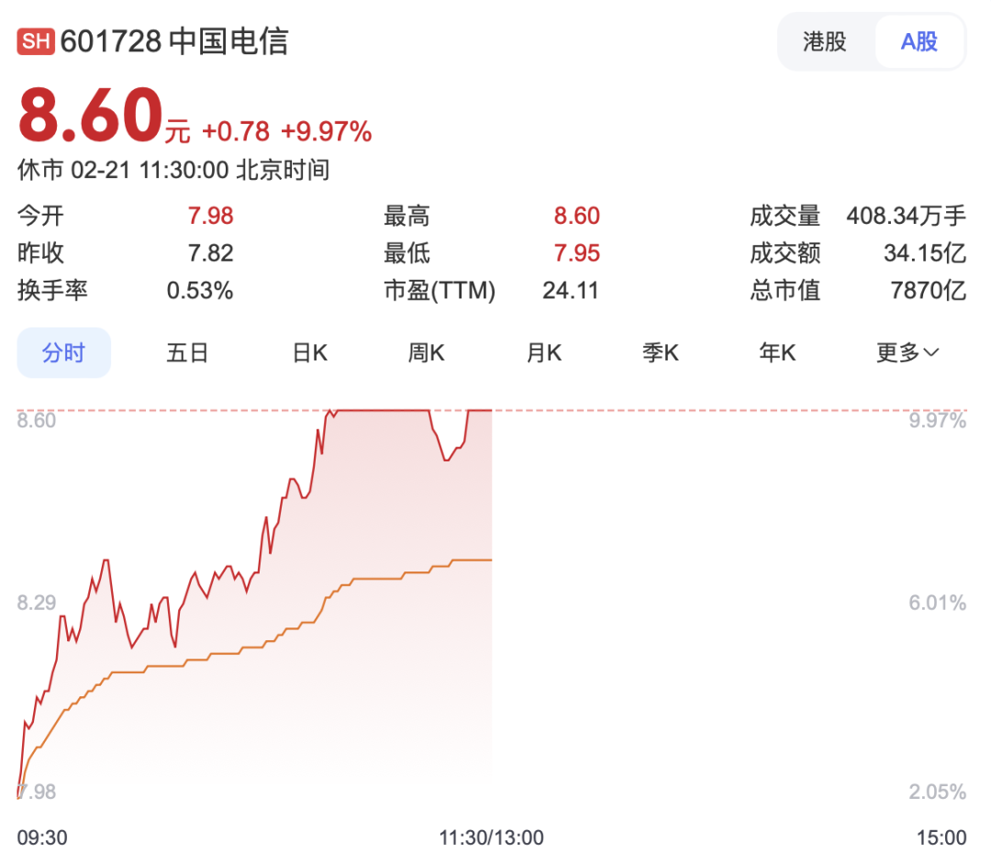Open the 分时 intraday chart tab
Viewport: 991px width, 865px height.
[x=64, y=352]
